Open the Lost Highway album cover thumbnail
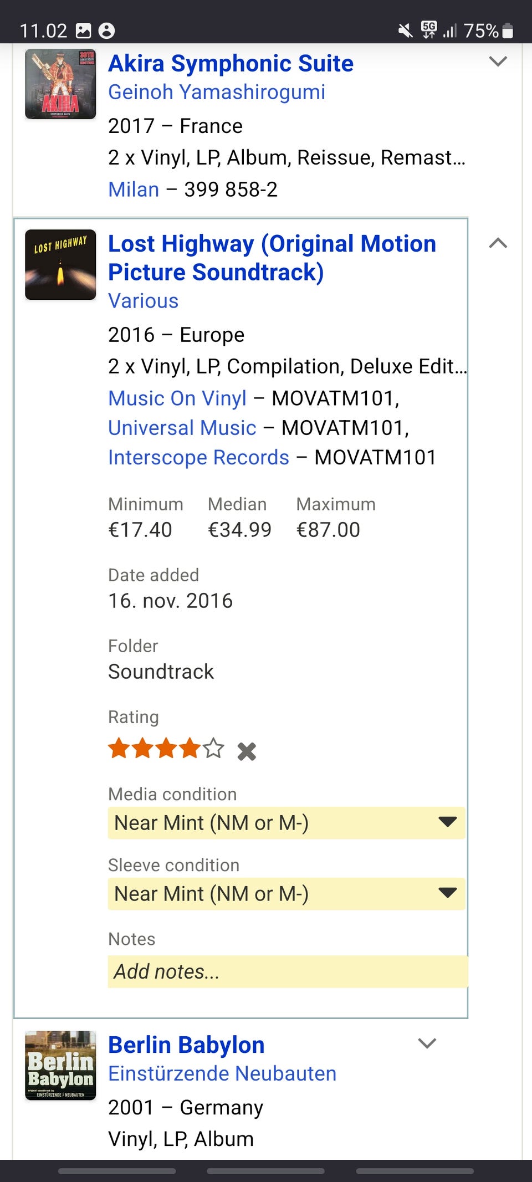The image size is (532, 1182). 60,265
